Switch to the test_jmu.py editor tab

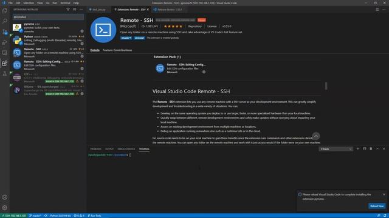98,10
